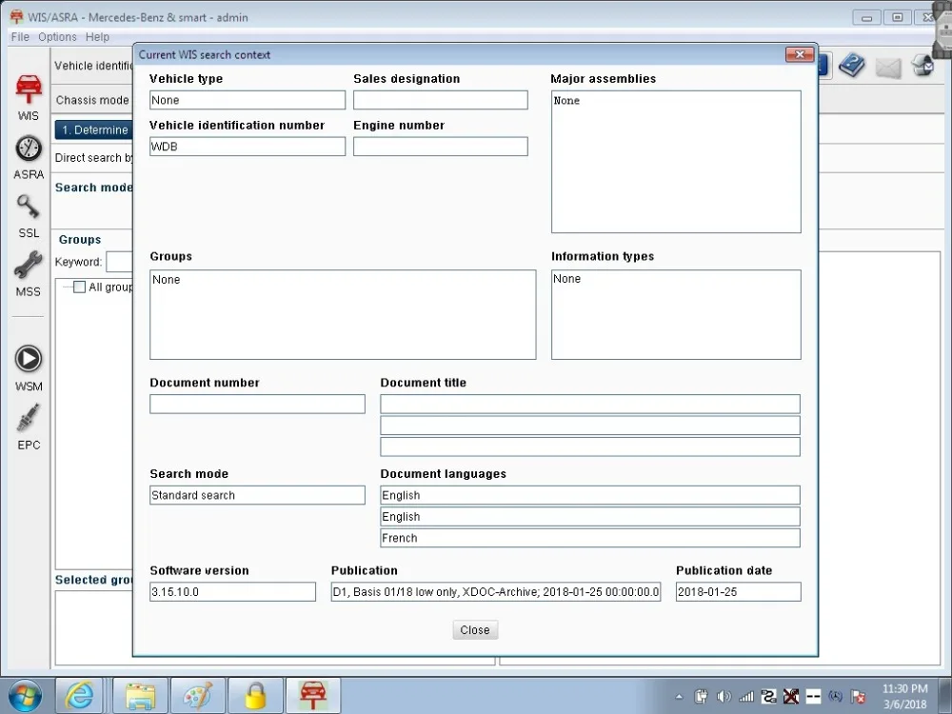Open the File menu
Screen dimensions: 952x714
[20, 37]
